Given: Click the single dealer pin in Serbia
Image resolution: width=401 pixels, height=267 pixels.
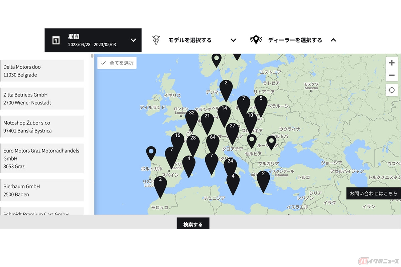Looking at the screenshot, I should (x=252, y=141).
